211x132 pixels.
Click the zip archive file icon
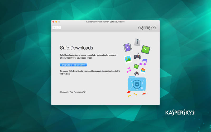click(x=137, y=42)
